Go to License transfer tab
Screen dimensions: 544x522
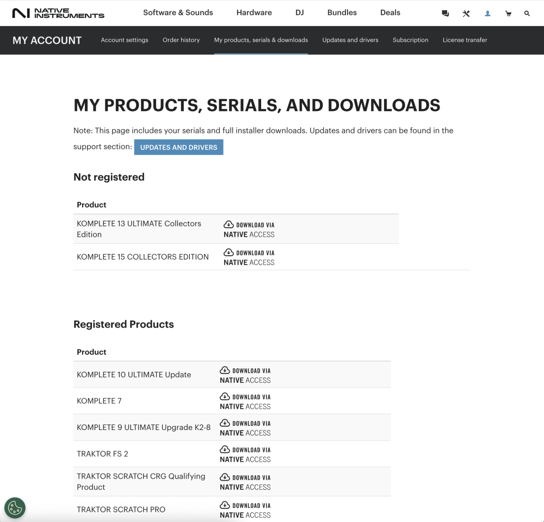(x=465, y=40)
